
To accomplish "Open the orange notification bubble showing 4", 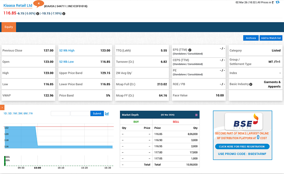I will pos(38,4).
